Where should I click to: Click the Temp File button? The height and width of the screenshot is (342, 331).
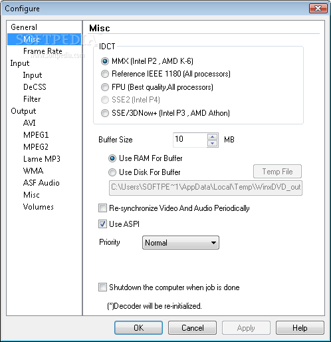(277, 172)
